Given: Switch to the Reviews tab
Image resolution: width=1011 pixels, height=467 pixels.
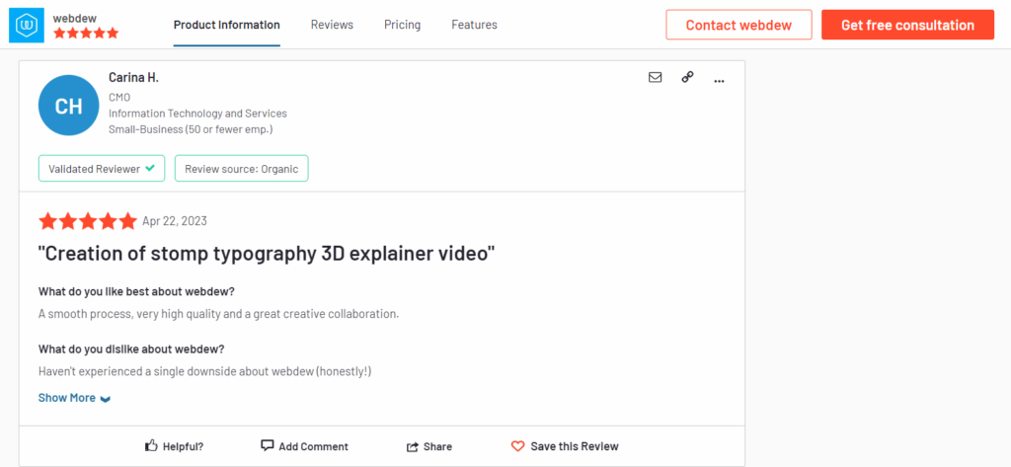Looking at the screenshot, I should tap(332, 25).
